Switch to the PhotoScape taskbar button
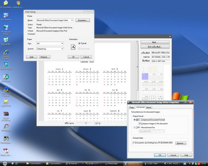Image resolution: width=208 pixels, height=166 pixels. 111,163
